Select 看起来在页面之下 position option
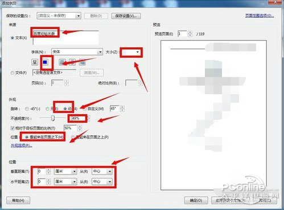Viewport: 284px width, 210px height. [27, 137]
